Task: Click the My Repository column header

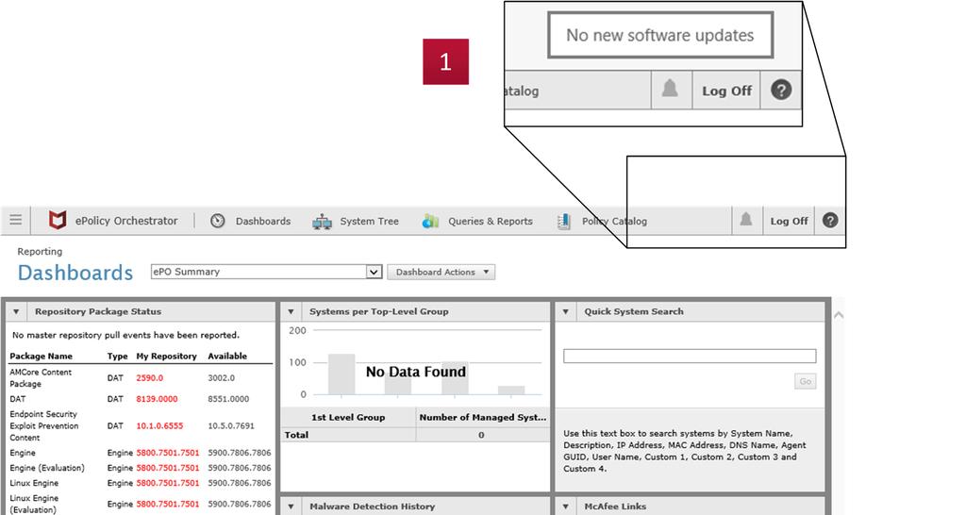Action: click(x=166, y=356)
